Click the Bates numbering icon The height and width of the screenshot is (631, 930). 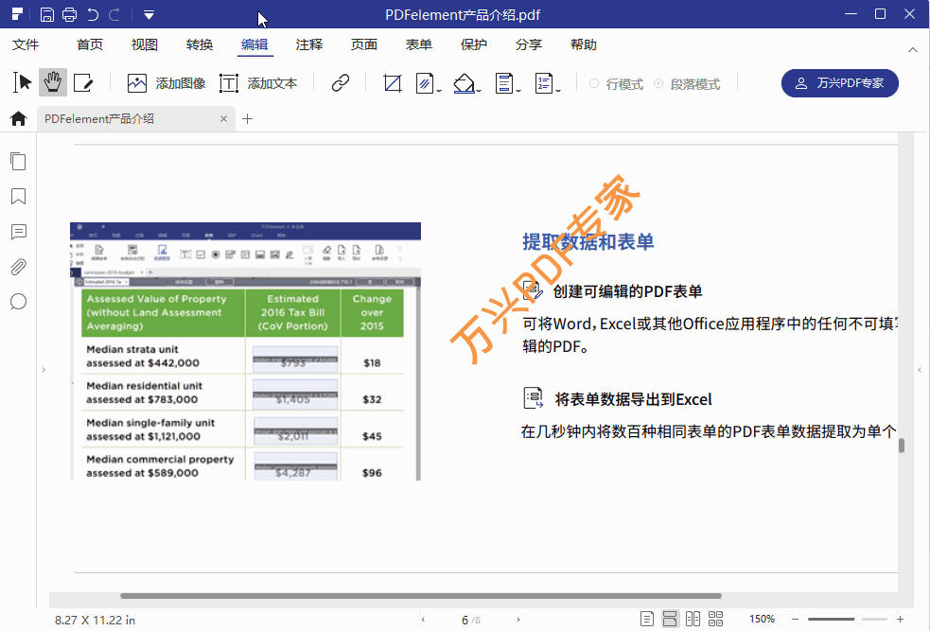point(544,83)
